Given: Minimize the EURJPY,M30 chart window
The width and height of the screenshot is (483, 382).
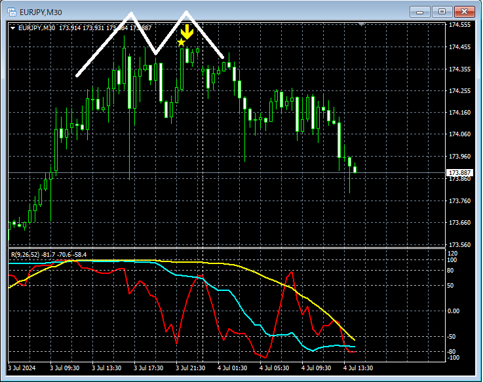Looking at the screenshot, I should [x=419, y=12].
